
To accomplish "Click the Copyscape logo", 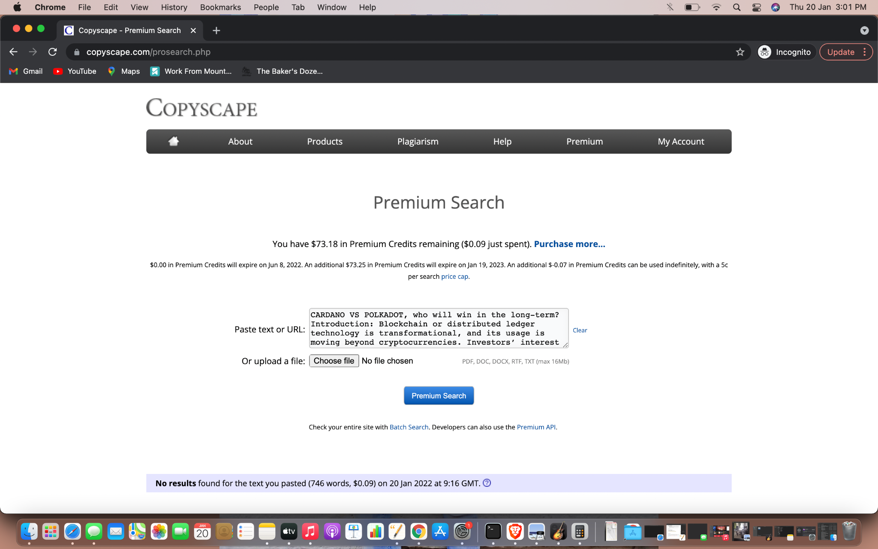I will (201, 108).
